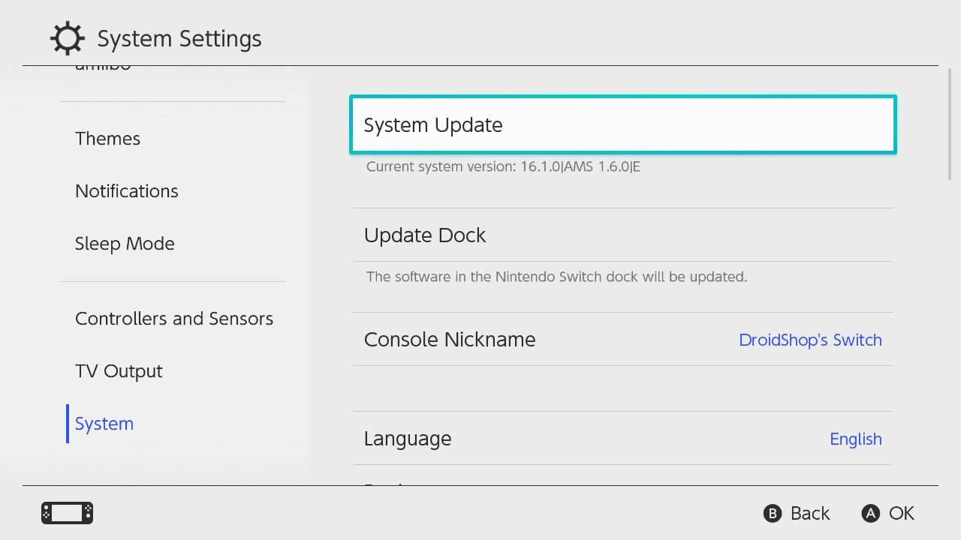Change DroidShop's Switch nickname value
Screen dimensions: 961x540
(x=810, y=340)
